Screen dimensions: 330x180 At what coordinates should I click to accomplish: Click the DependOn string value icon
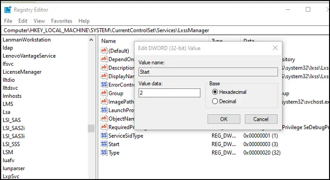point(104,59)
